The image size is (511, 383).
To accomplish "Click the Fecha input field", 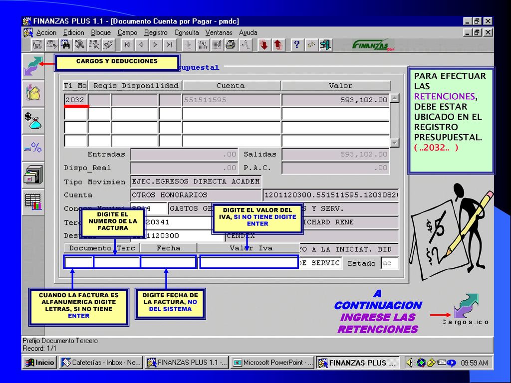I will [169, 262].
